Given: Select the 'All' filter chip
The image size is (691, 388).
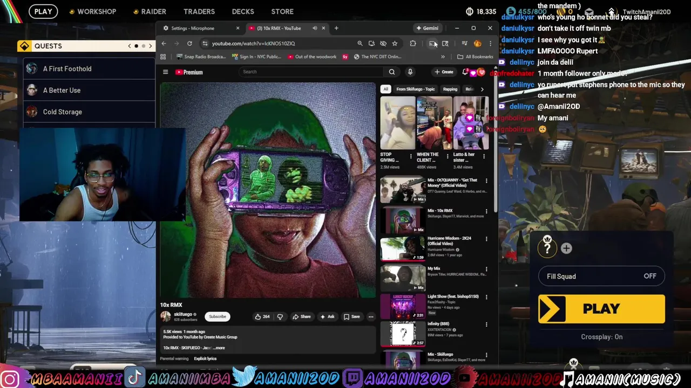Looking at the screenshot, I should tap(385, 89).
